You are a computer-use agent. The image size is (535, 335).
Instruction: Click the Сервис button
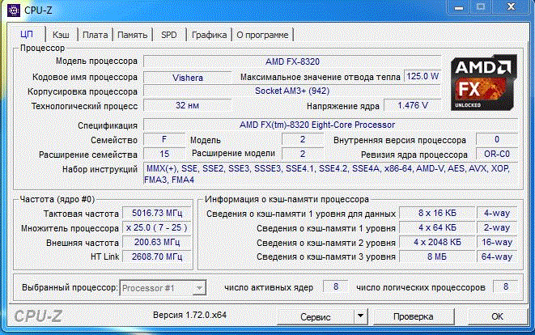(316, 316)
